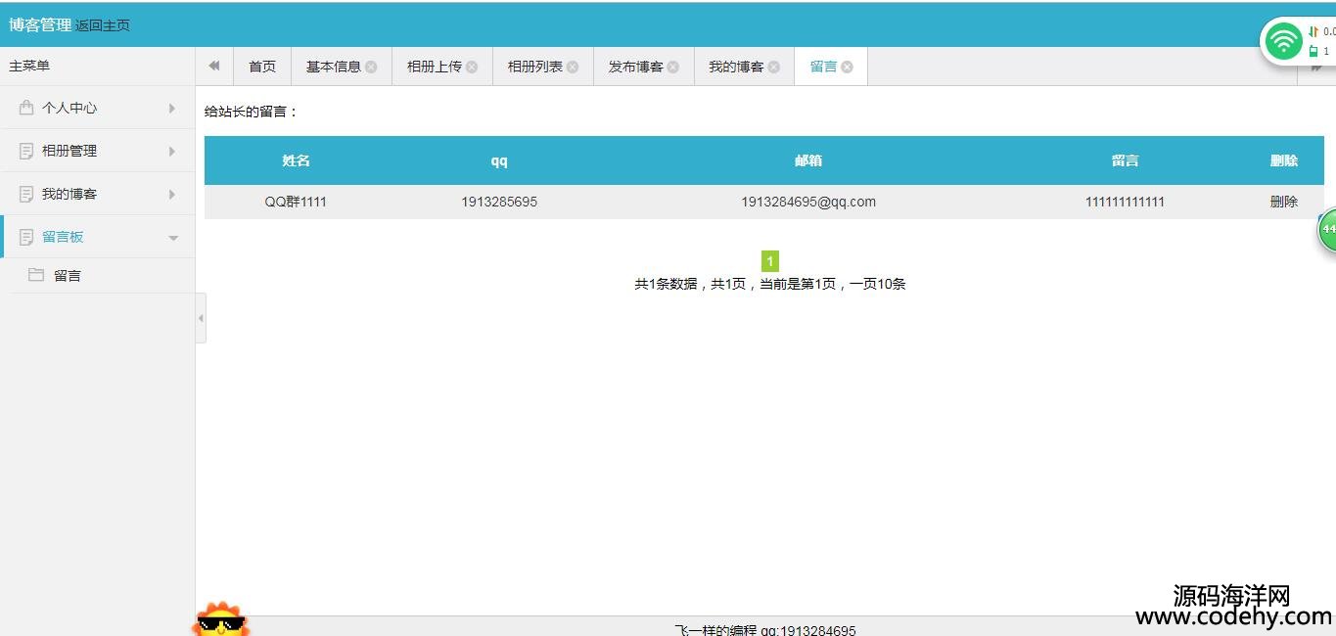Click the green WiFi status icon

(1283, 41)
